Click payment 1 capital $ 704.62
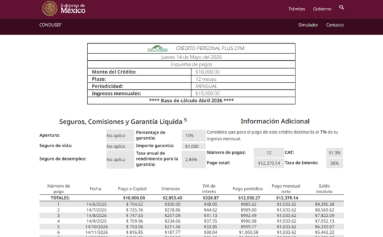Screen dimensions: 383x237 pos(134,204)
